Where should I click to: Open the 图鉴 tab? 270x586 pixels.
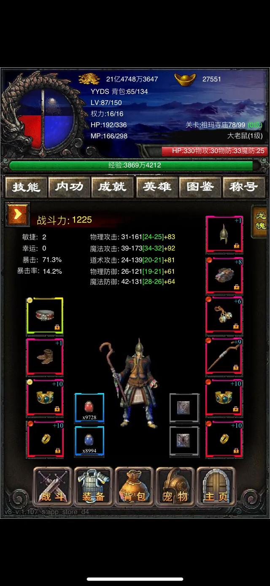[200, 187]
